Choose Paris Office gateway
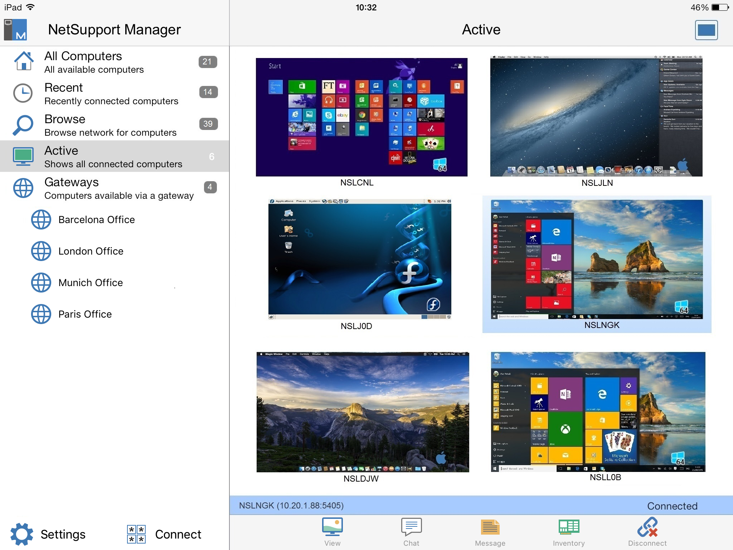This screenshot has width=733, height=550. pos(85,314)
